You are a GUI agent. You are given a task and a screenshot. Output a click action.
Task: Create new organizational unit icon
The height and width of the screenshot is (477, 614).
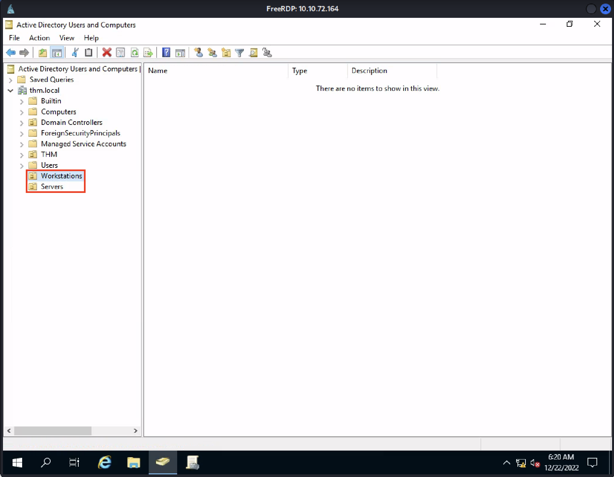click(226, 53)
